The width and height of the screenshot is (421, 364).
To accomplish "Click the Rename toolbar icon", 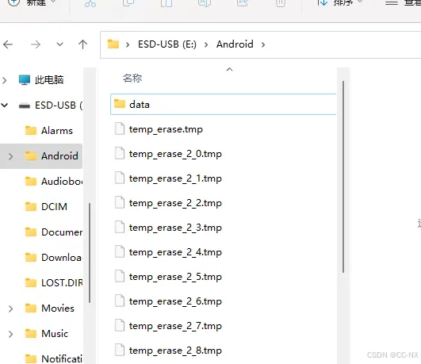I will [x=205, y=2].
